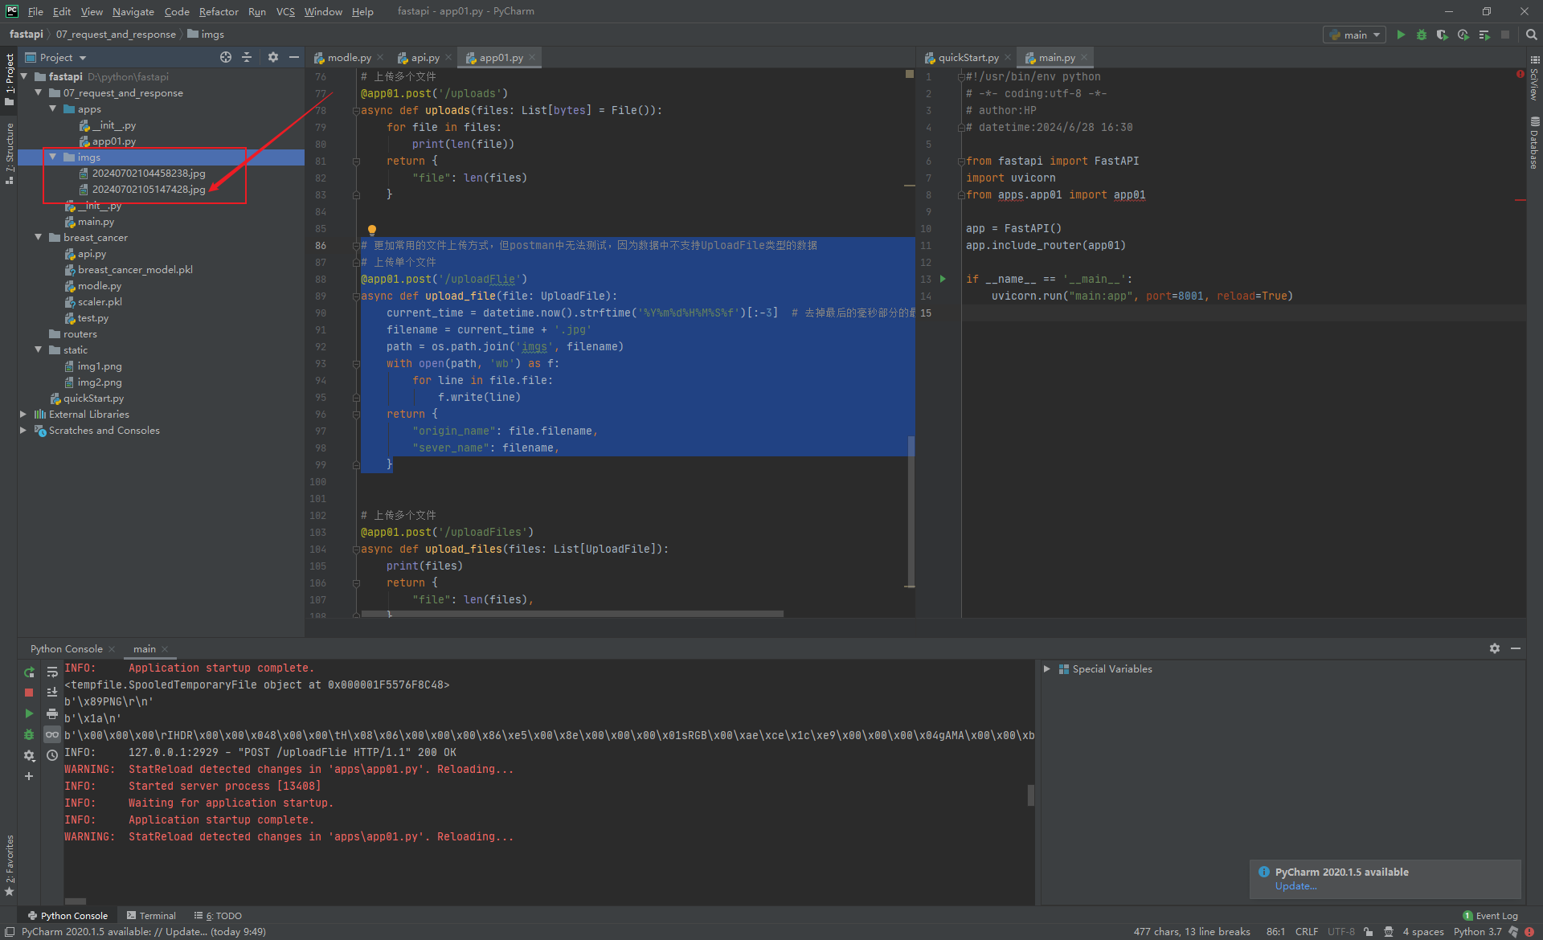Click run gutter arrow at line 13

coord(943,279)
